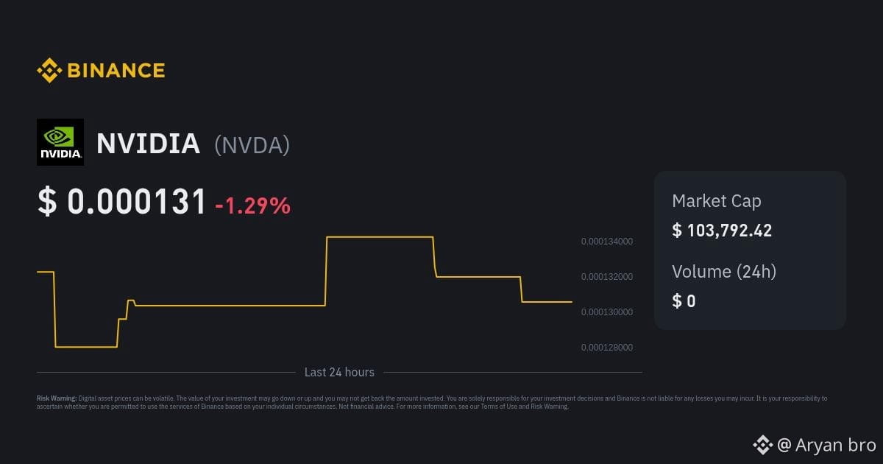This screenshot has height=464, width=883.
Task: Click the -1.29% price change label
Action: 252,206
